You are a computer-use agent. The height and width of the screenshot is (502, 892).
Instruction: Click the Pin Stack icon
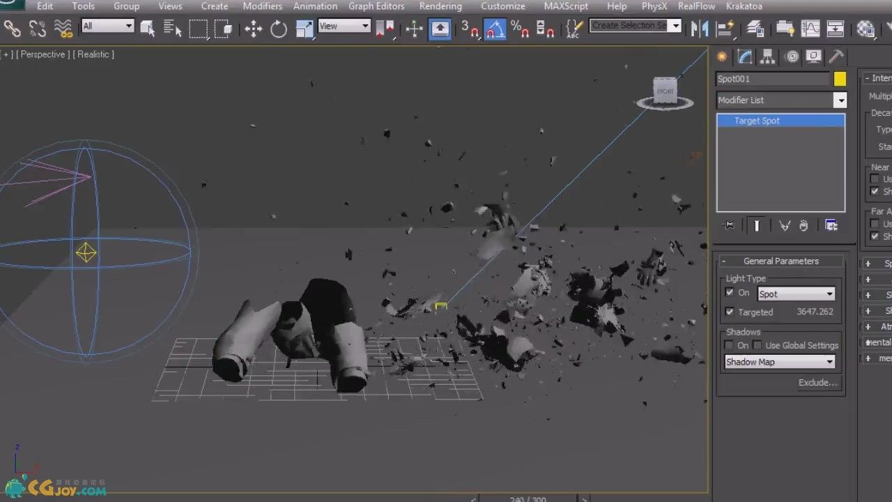[730, 225]
